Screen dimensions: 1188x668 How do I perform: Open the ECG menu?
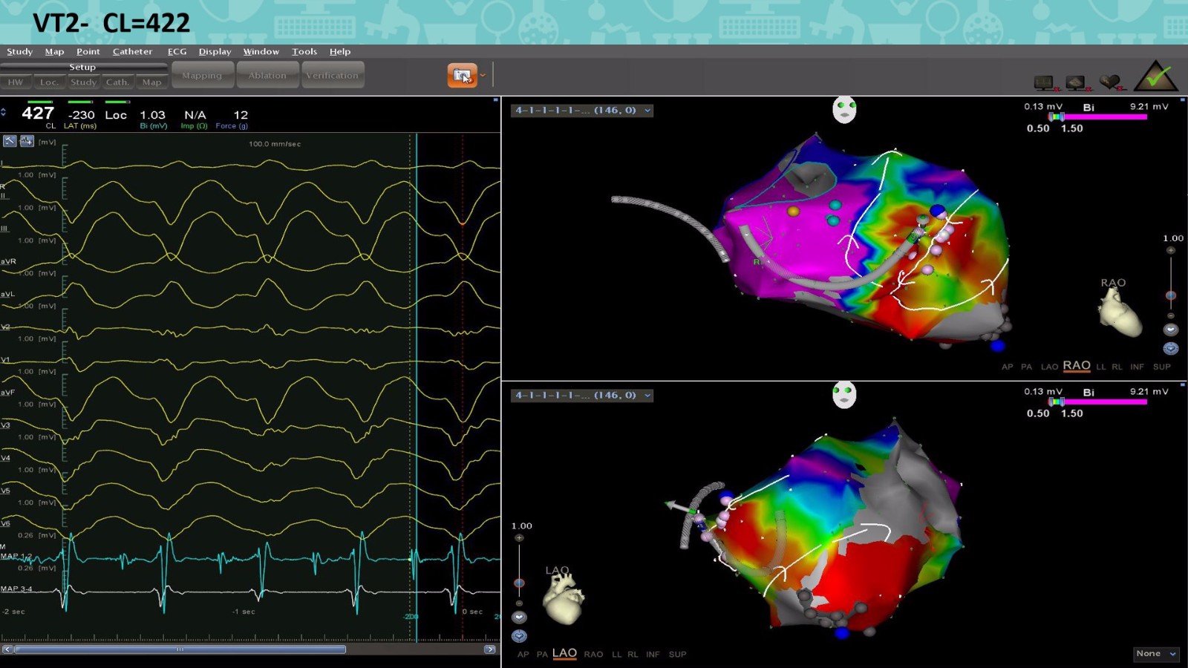[177, 51]
